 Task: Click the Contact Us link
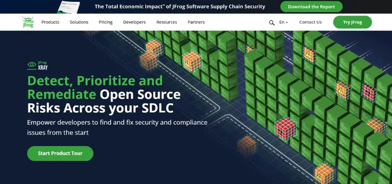coord(310,22)
